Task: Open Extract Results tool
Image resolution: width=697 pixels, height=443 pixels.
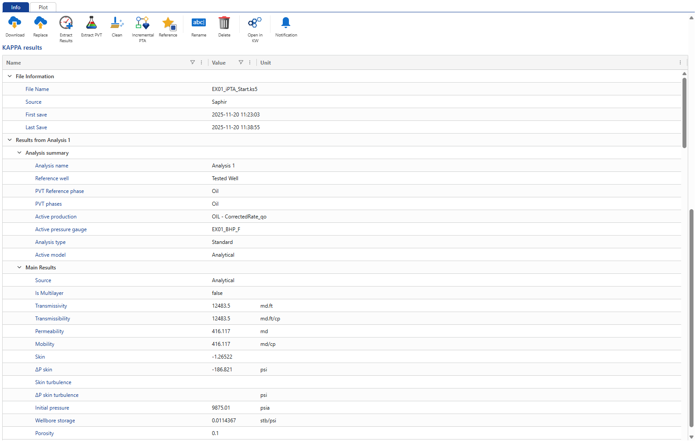Action: 66,22
